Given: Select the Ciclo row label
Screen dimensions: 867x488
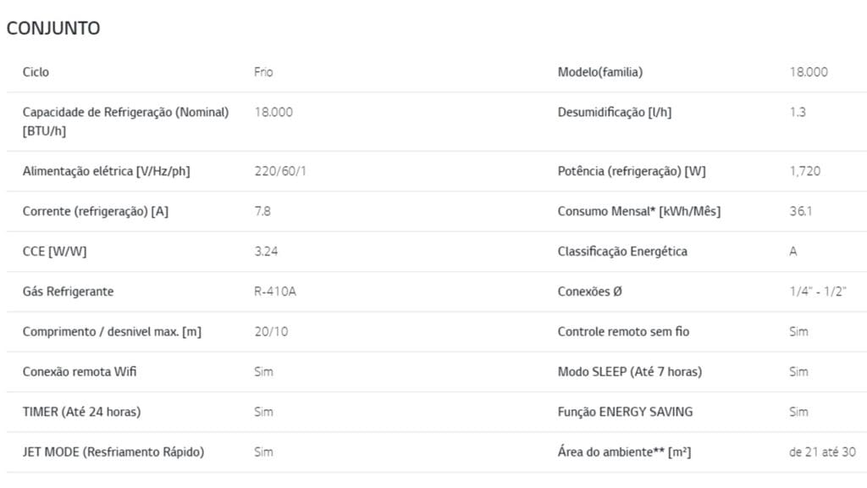Looking at the screenshot, I should coord(36,72).
